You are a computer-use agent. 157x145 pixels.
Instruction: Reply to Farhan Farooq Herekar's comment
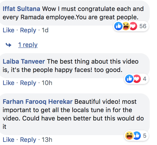(28, 140)
